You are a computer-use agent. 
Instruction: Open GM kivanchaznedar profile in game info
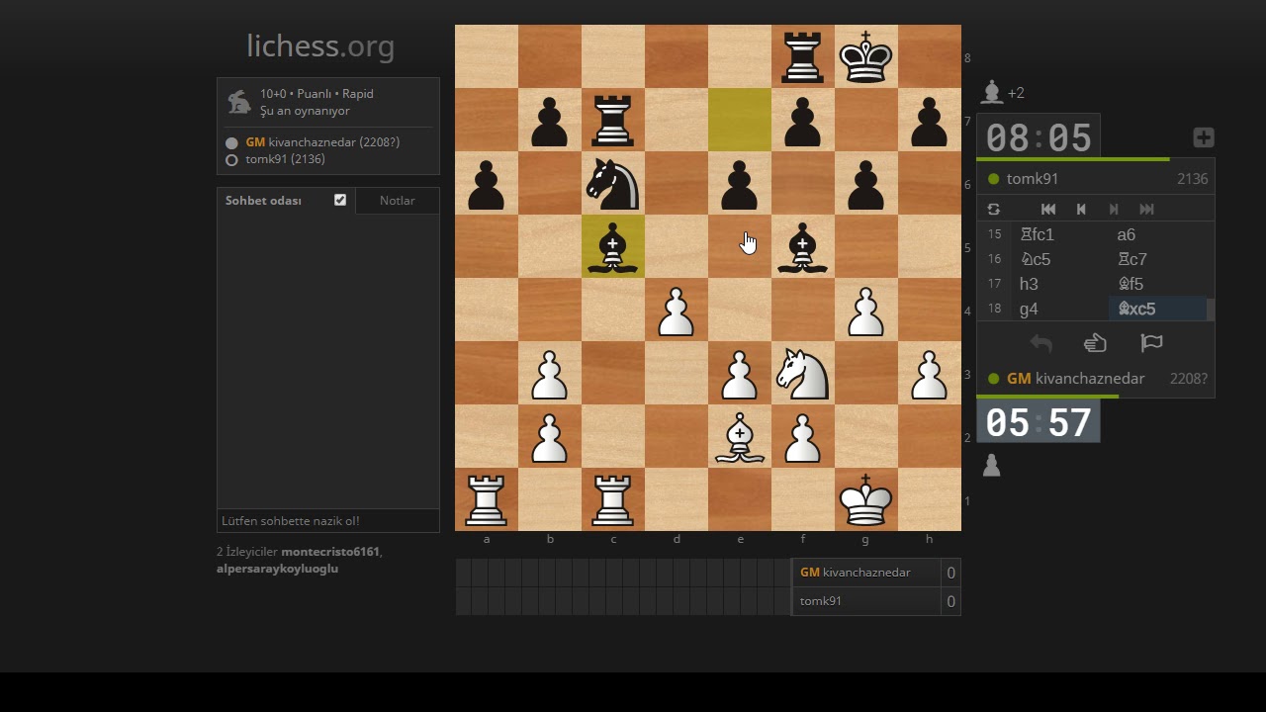(322, 142)
